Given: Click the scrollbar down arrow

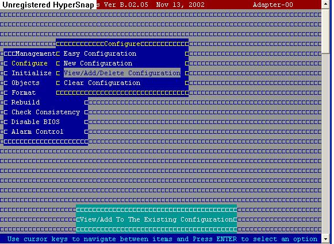Looking at the screenshot, I should (x=326, y=239).
